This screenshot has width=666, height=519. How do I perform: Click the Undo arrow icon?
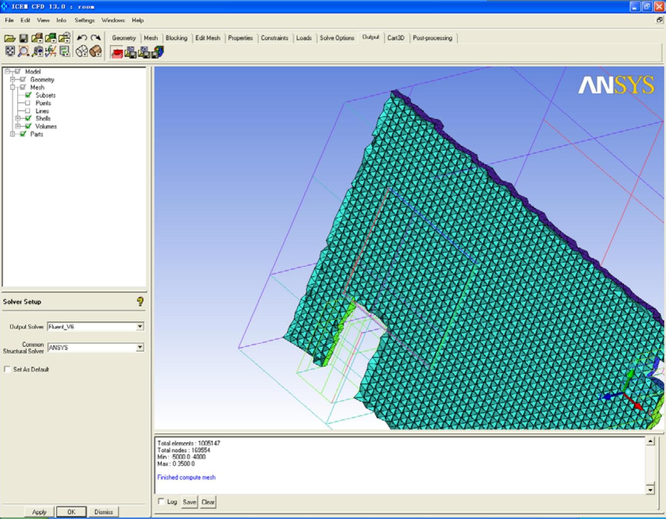[82, 38]
